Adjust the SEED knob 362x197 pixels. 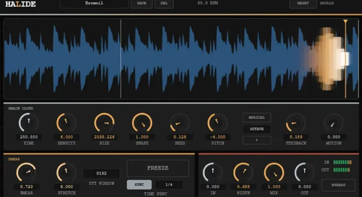coord(180,123)
